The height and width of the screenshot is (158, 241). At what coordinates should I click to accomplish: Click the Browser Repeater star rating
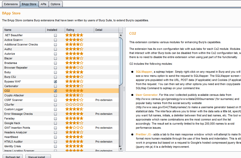click(74, 68)
